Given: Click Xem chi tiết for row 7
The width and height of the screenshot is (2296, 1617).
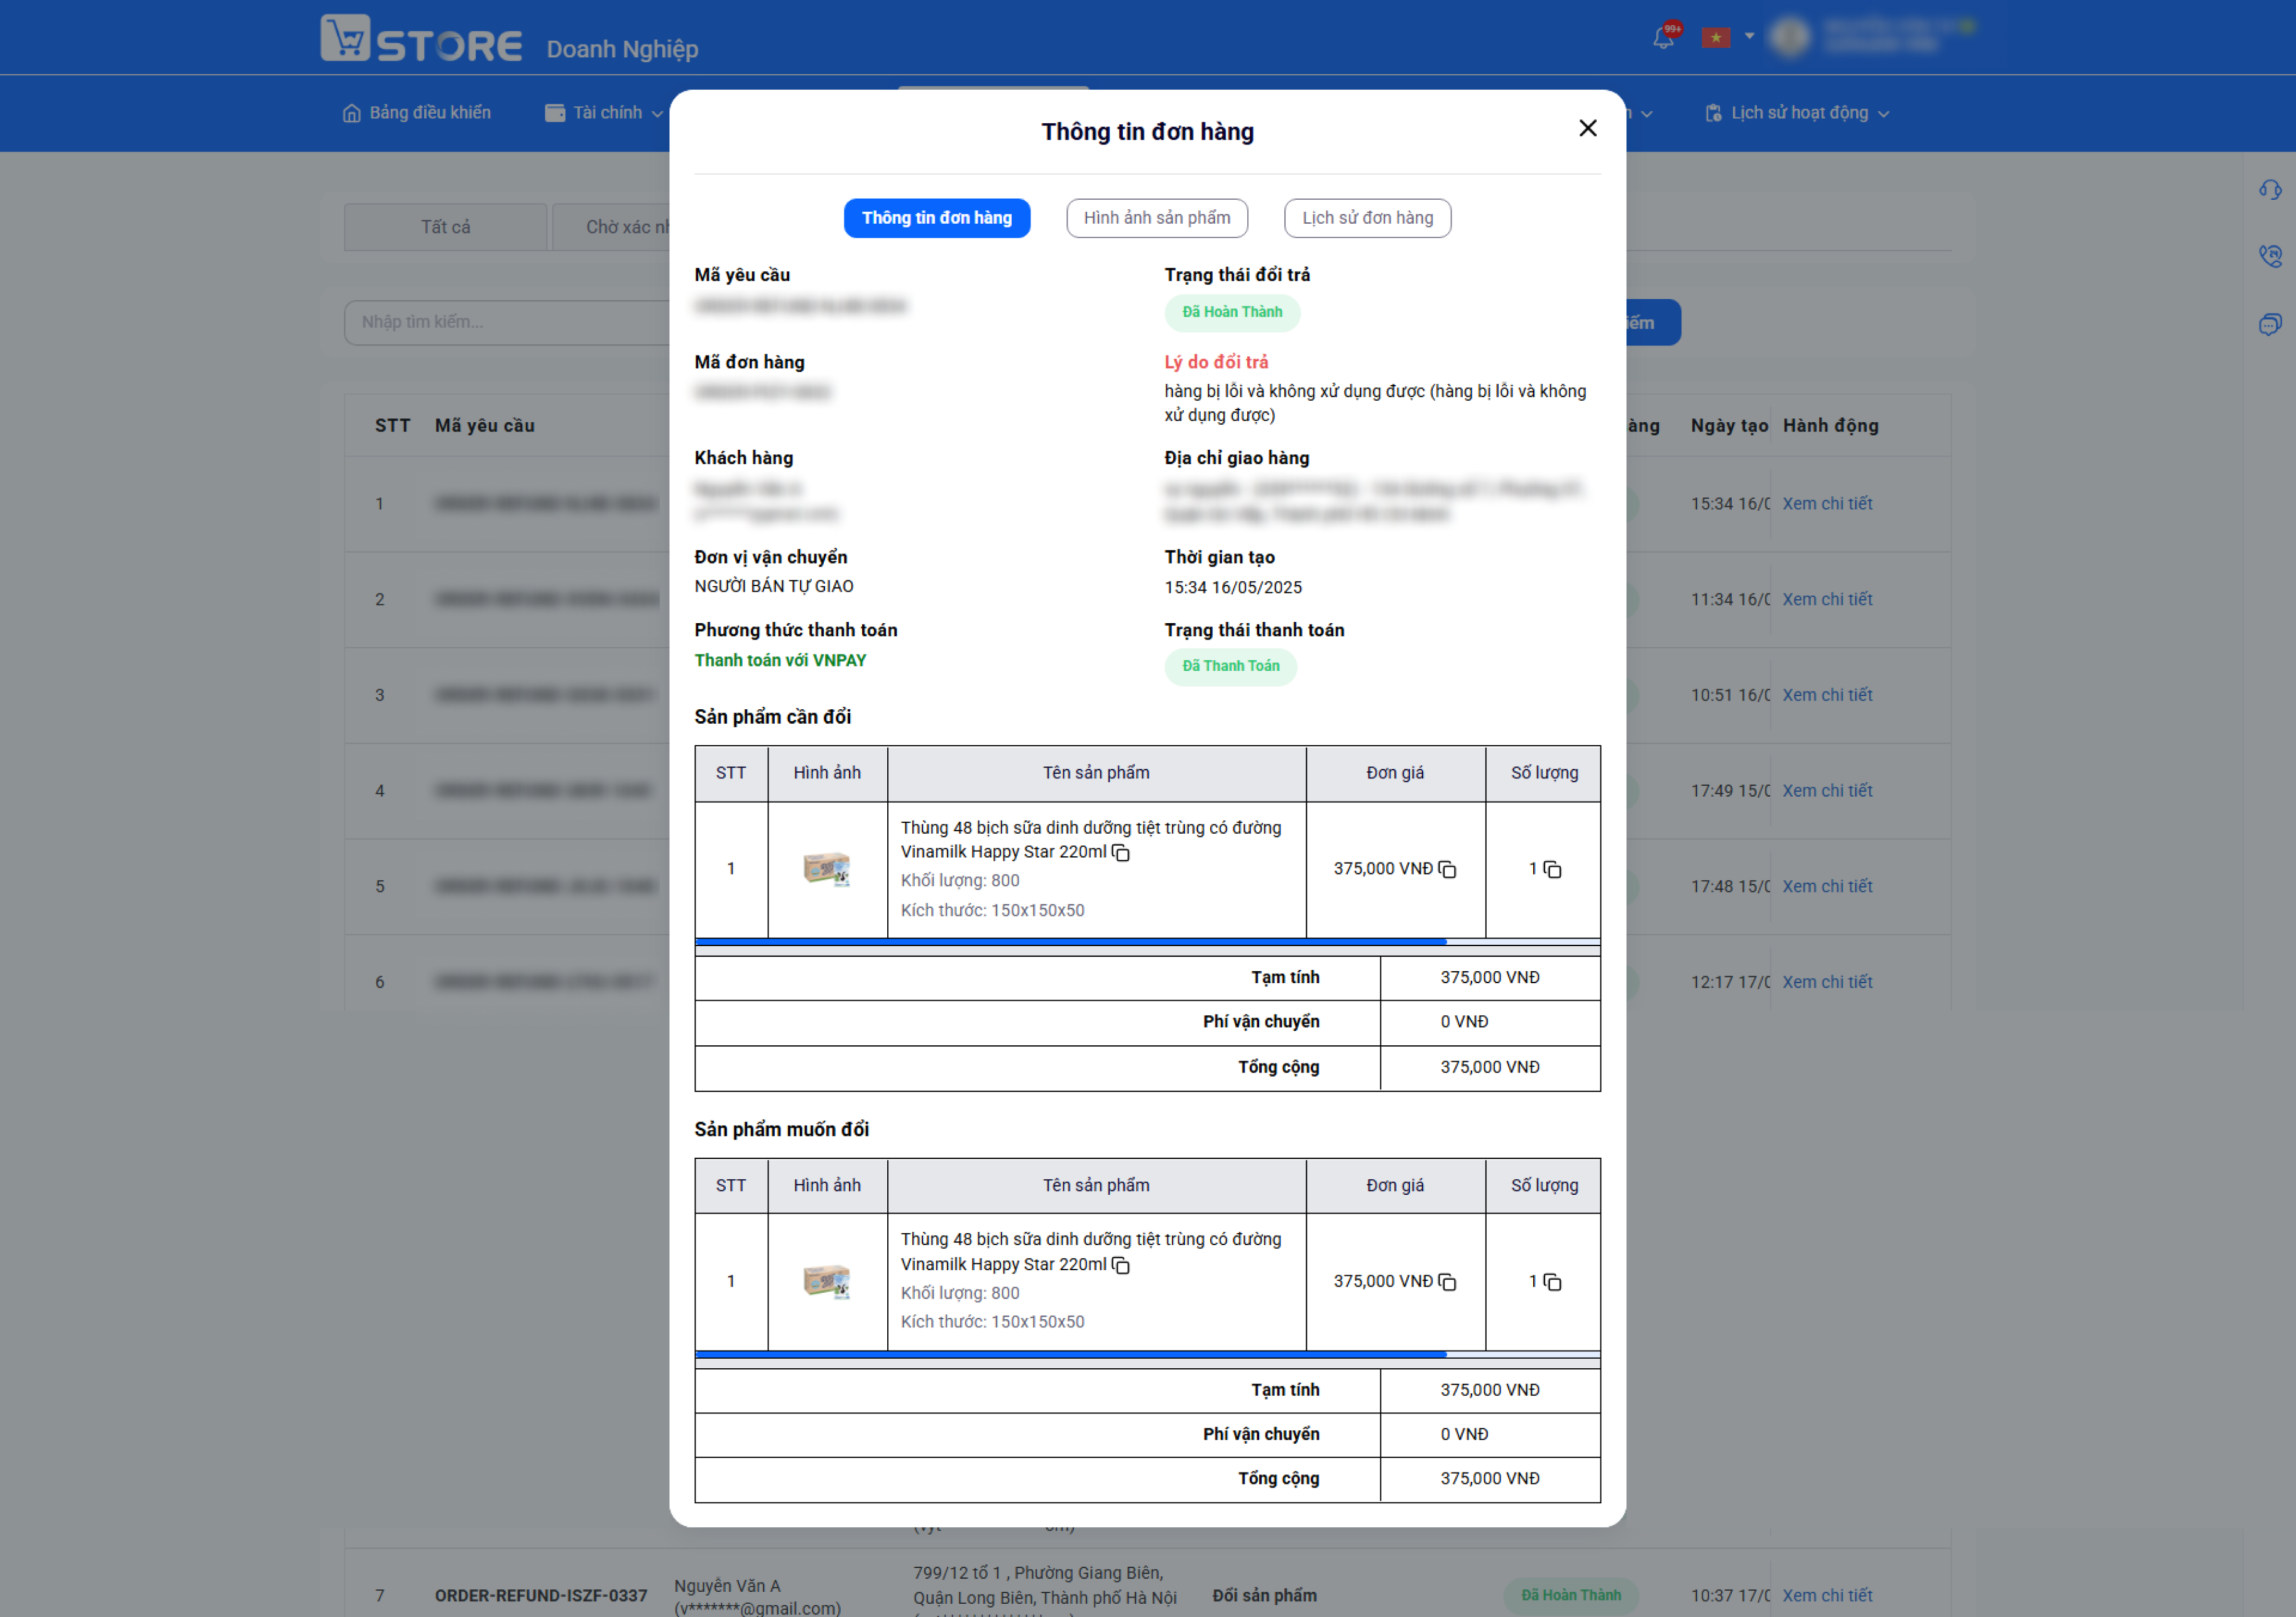Looking at the screenshot, I should (1826, 1595).
